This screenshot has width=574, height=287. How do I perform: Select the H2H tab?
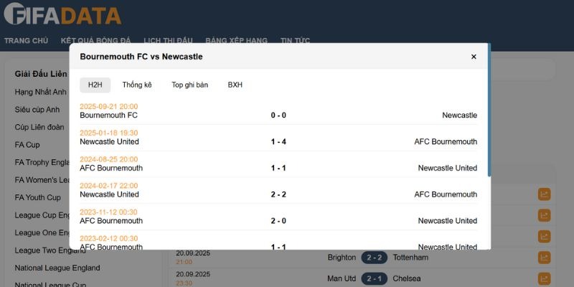click(95, 85)
